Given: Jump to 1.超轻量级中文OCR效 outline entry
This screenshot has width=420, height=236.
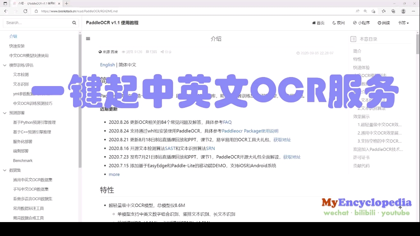Looking at the screenshot, I should coord(379,125).
